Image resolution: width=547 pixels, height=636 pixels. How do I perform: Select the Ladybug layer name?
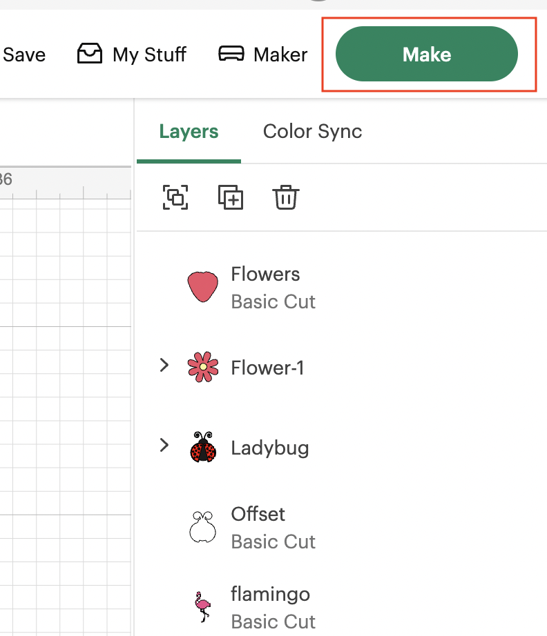coord(270,448)
